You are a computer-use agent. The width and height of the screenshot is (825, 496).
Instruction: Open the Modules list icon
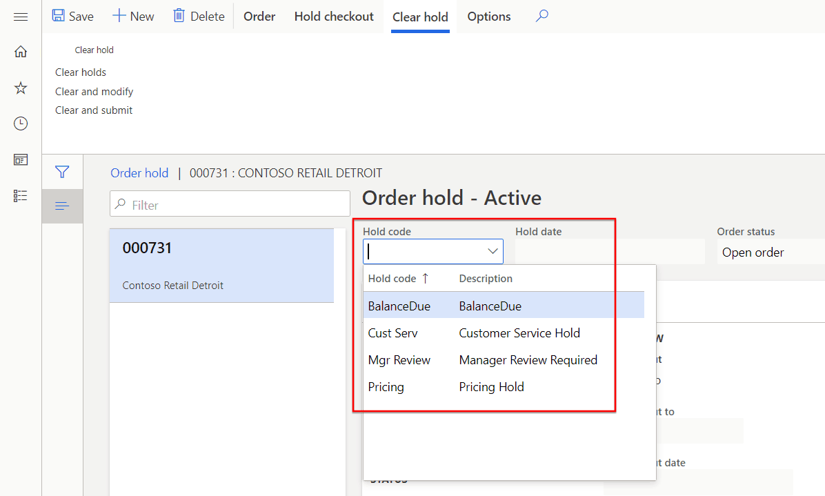click(20, 195)
